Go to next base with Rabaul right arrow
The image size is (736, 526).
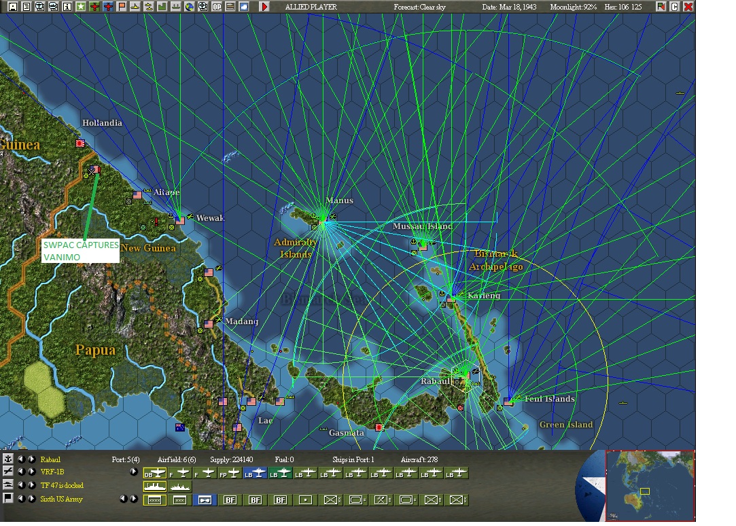[31, 459]
